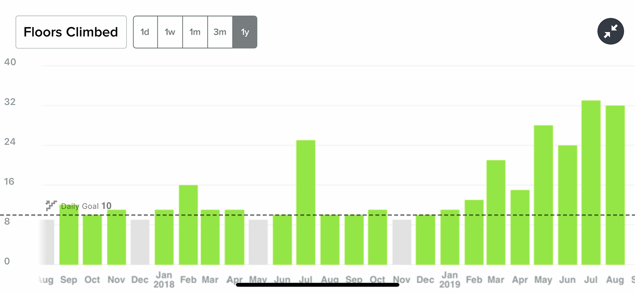Open the Floors Climbed metric selector
635x293 pixels.
(71, 32)
